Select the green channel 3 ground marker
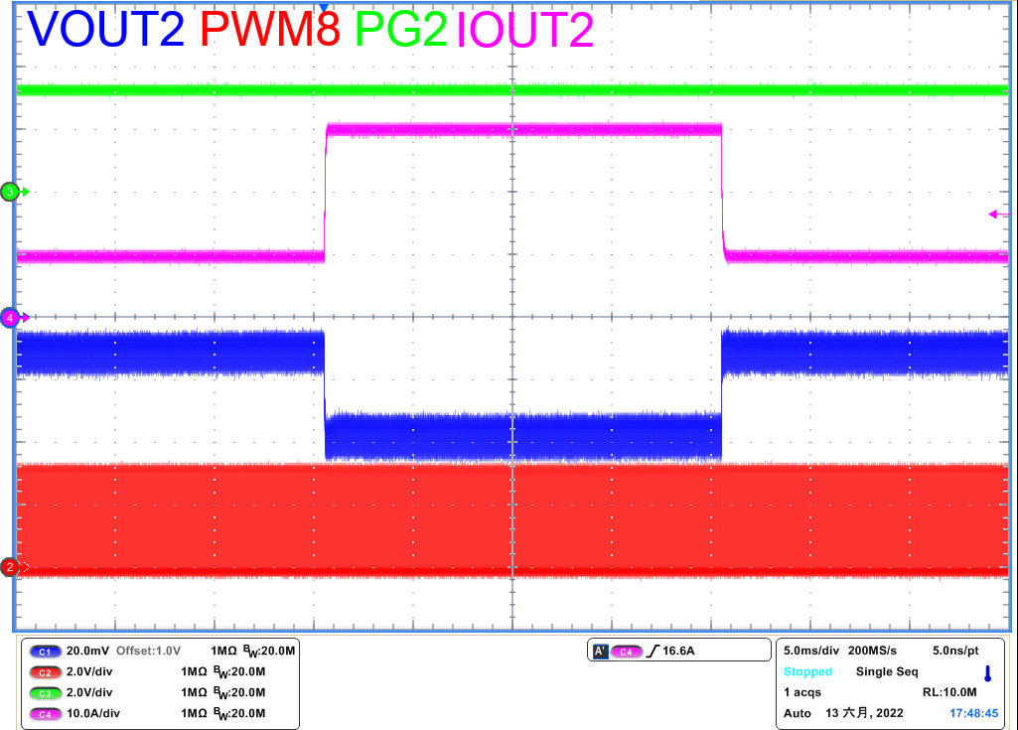 pyautogui.click(x=11, y=192)
